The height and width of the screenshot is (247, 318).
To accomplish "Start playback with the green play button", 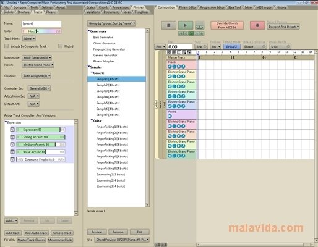I will (x=185, y=25).
